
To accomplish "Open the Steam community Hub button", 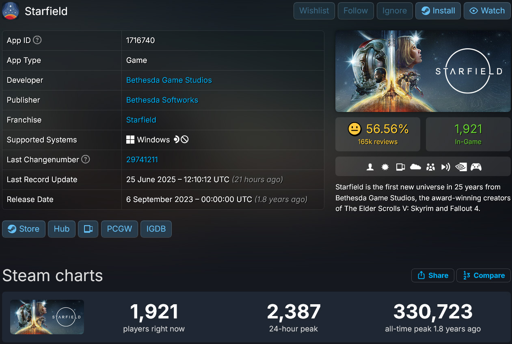I will 62,229.
